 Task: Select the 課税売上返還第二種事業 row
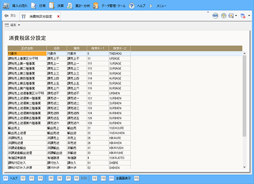[x=69, y=103]
